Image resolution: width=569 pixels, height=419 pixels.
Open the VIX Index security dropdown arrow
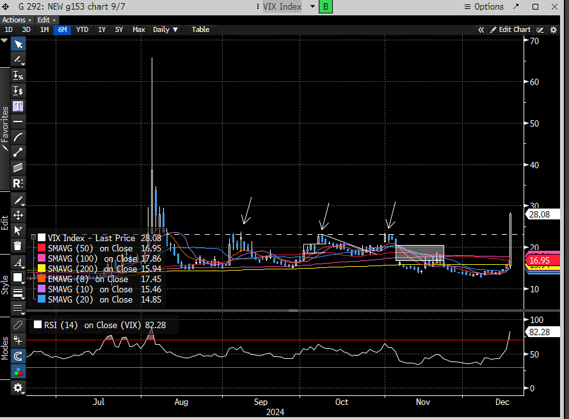click(312, 6)
